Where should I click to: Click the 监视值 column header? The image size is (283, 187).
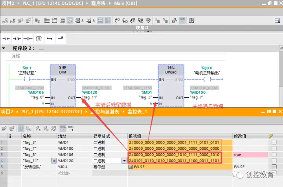click(180, 136)
